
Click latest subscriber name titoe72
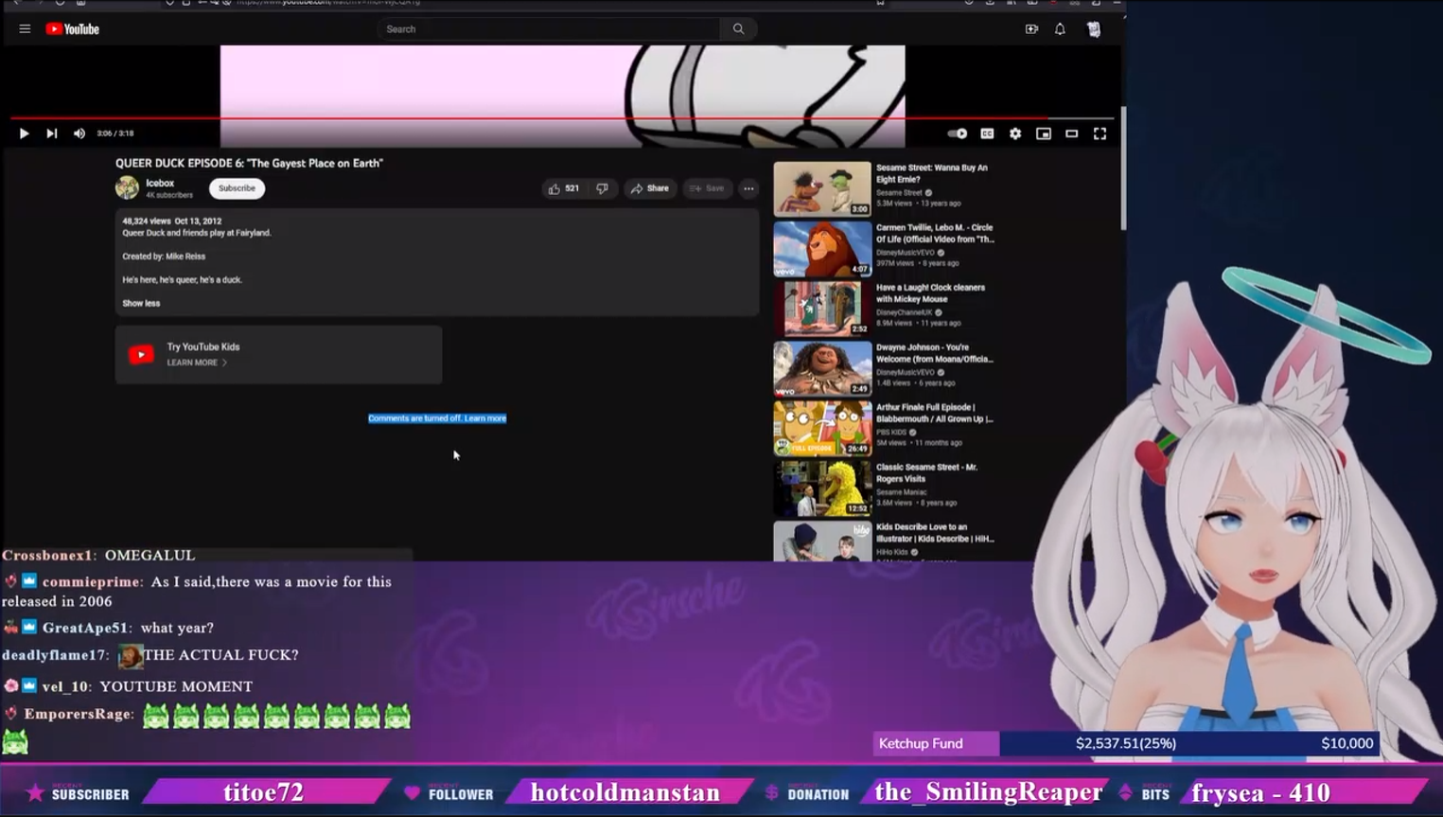tap(263, 792)
